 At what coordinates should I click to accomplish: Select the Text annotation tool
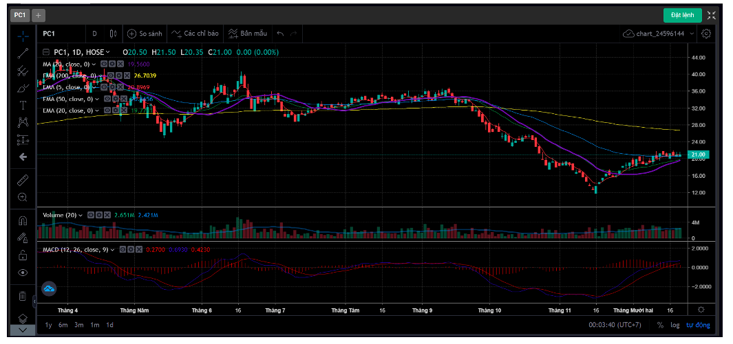[23, 105]
